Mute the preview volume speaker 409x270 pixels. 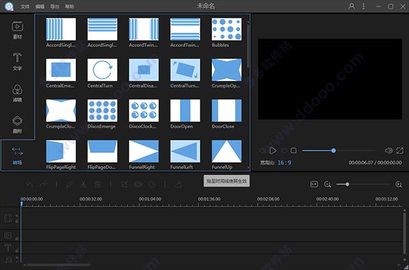coord(389,151)
